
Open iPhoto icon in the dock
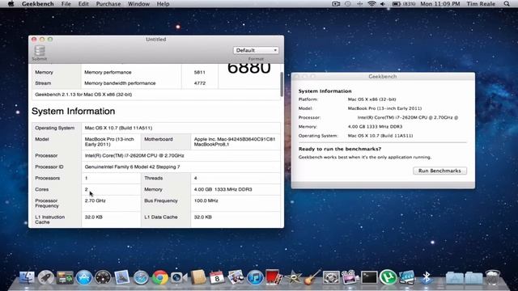[x=236, y=277]
